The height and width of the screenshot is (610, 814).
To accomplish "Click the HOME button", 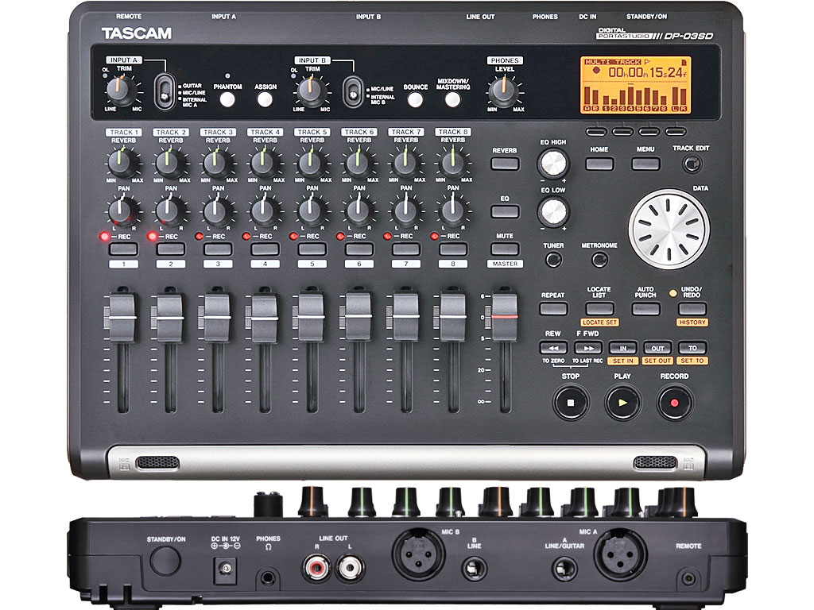I will 599,164.
